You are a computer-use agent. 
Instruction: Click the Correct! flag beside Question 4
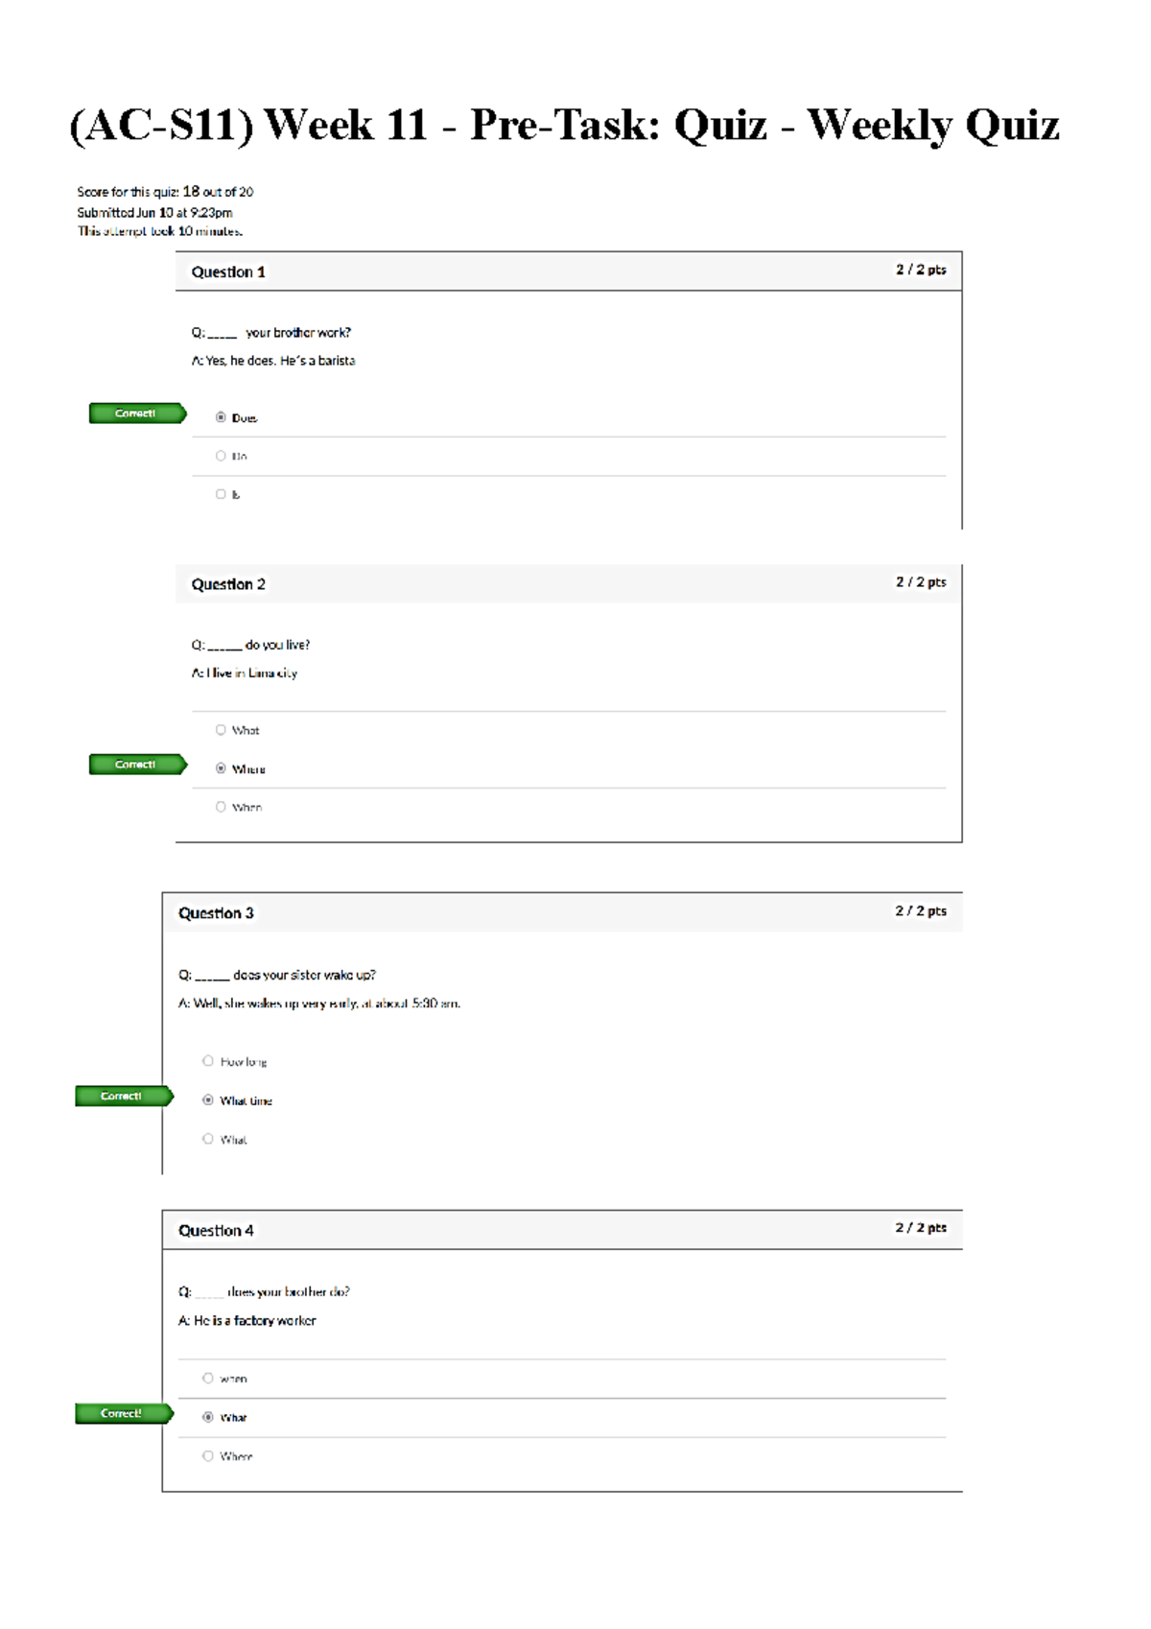(123, 1413)
